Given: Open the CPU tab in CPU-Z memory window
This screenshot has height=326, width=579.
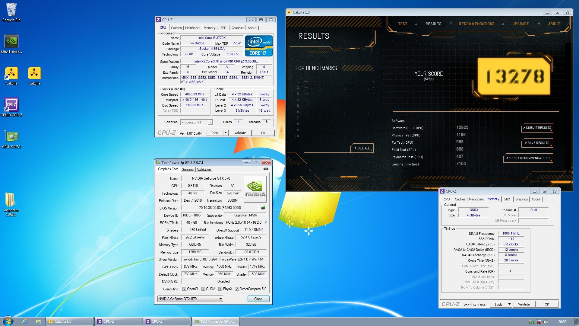Looking at the screenshot, I should [x=447, y=199].
